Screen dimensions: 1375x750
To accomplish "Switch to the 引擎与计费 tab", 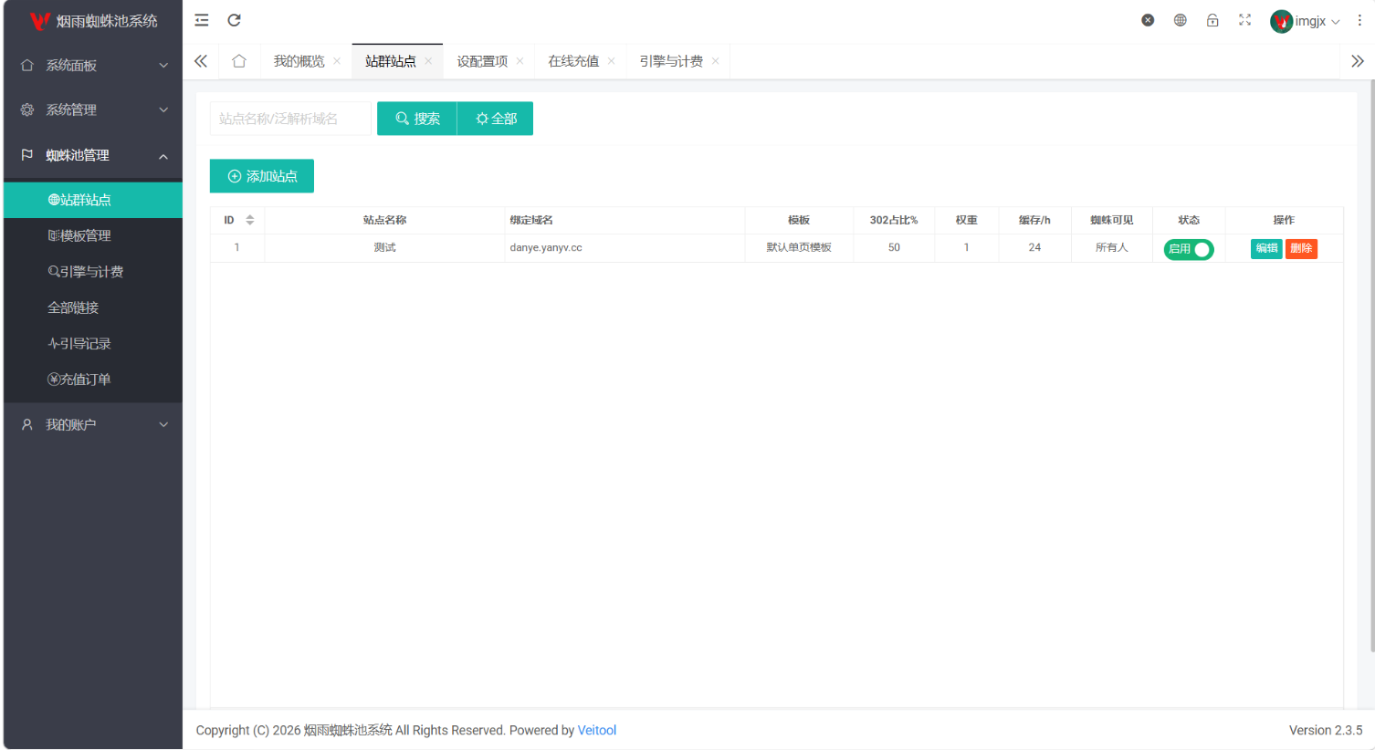I will point(671,61).
